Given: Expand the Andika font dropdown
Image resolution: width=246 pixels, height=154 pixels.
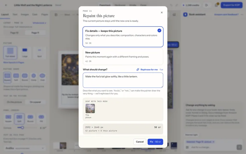Looking at the screenshot, I should pyautogui.click(x=25, y=148).
